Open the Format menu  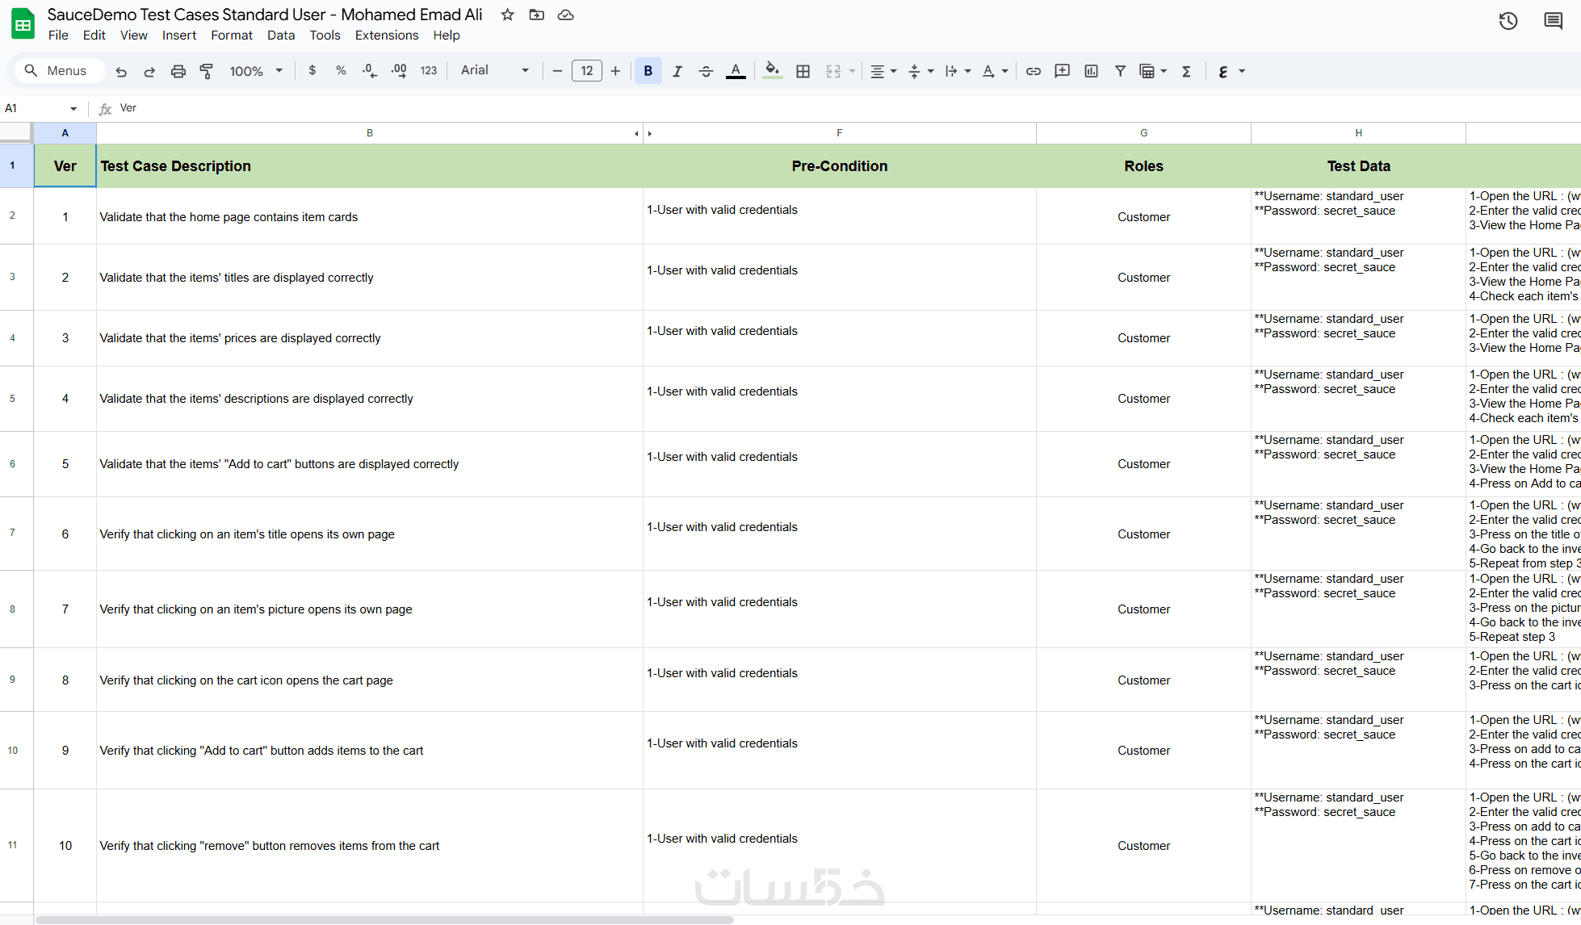231,36
